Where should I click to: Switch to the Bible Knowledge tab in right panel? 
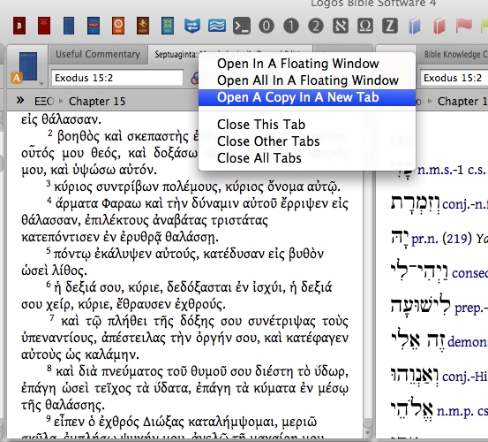click(x=454, y=54)
